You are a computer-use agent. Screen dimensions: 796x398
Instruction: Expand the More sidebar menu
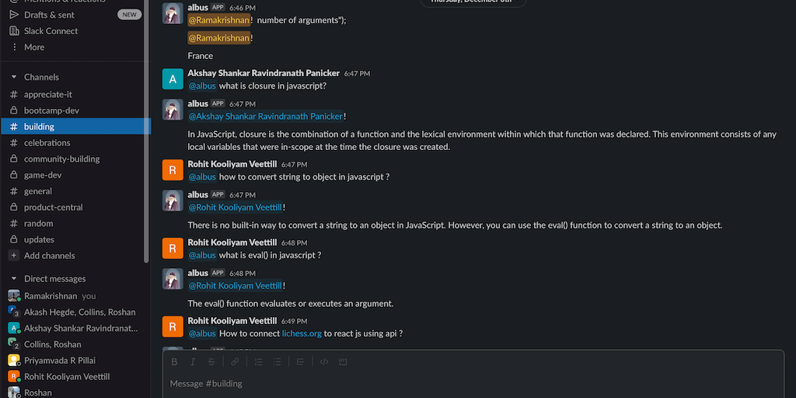click(x=34, y=47)
